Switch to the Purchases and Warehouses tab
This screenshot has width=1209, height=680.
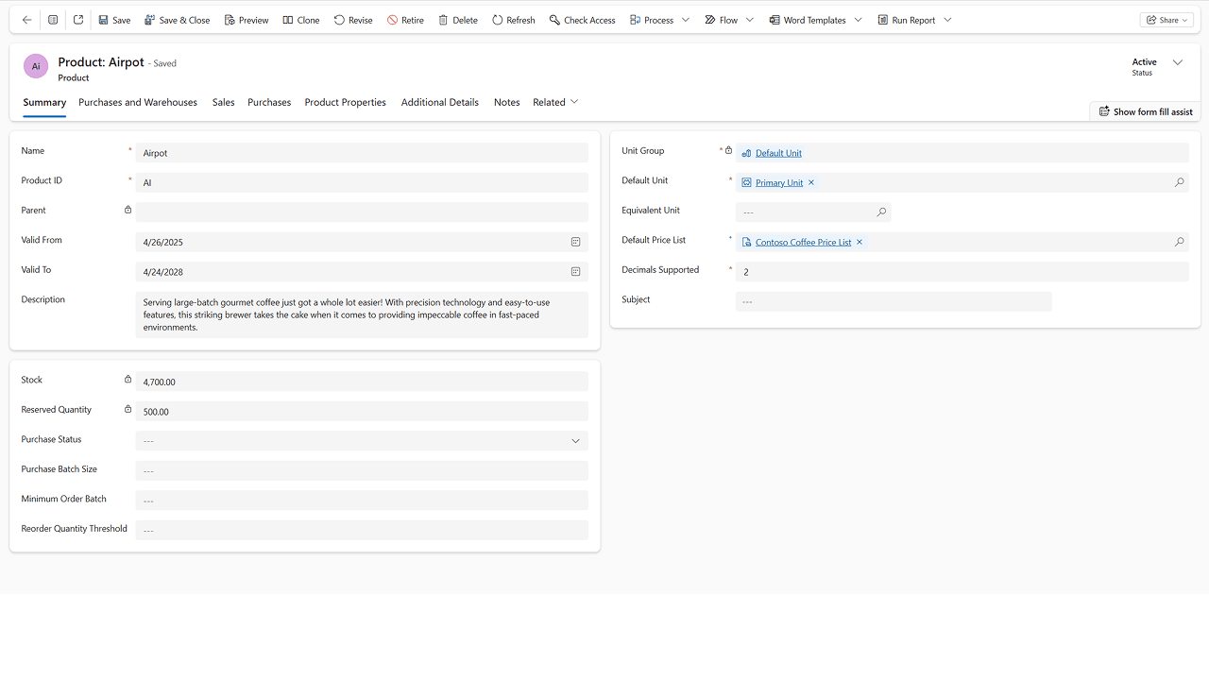click(x=138, y=102)
